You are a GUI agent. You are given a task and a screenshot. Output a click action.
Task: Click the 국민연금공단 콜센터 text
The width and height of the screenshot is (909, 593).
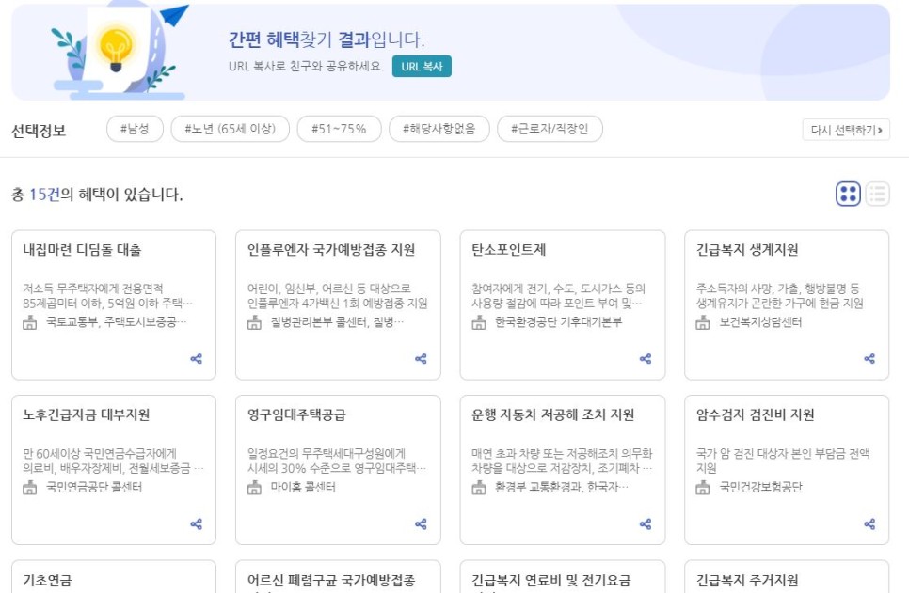coord(94,487)
